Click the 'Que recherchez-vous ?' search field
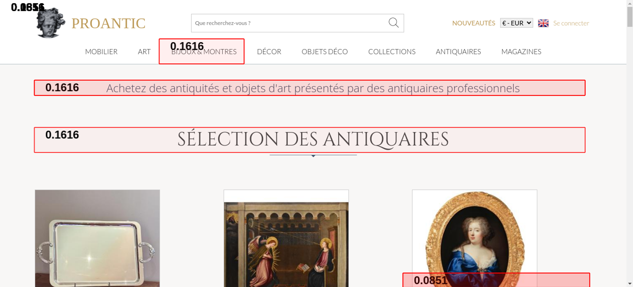This screenshot has width=633, height=287. point(288,23)
